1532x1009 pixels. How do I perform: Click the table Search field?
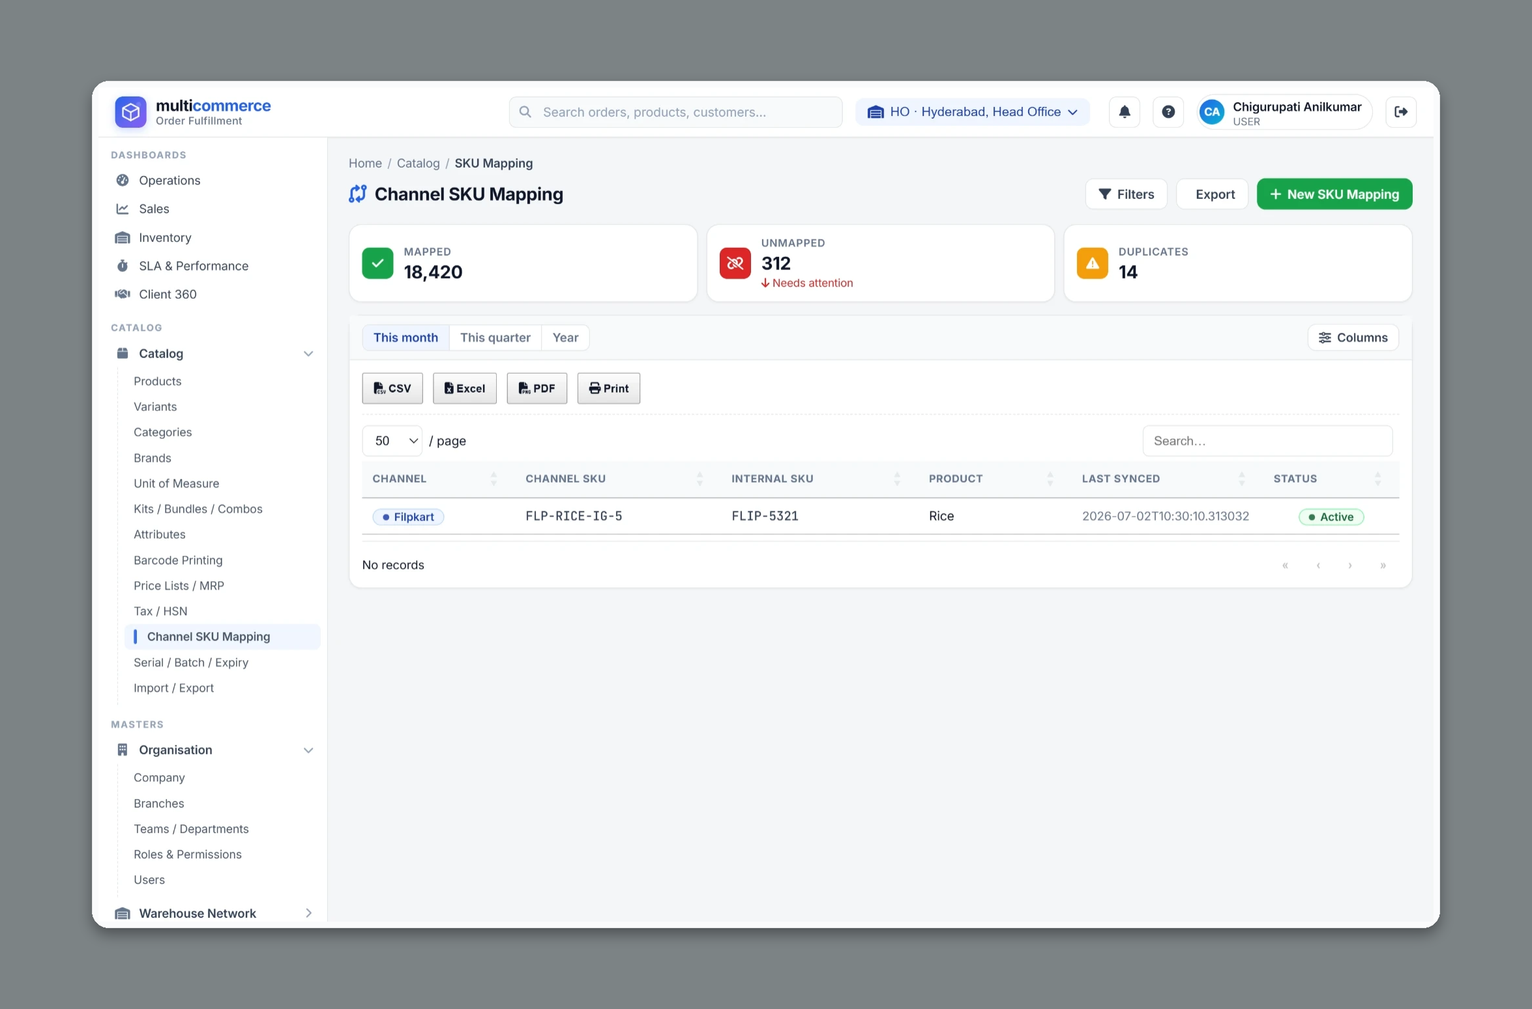click(1267, 441)
